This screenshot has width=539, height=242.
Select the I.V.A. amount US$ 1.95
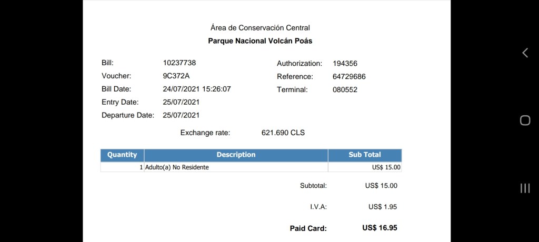[382, 207]
